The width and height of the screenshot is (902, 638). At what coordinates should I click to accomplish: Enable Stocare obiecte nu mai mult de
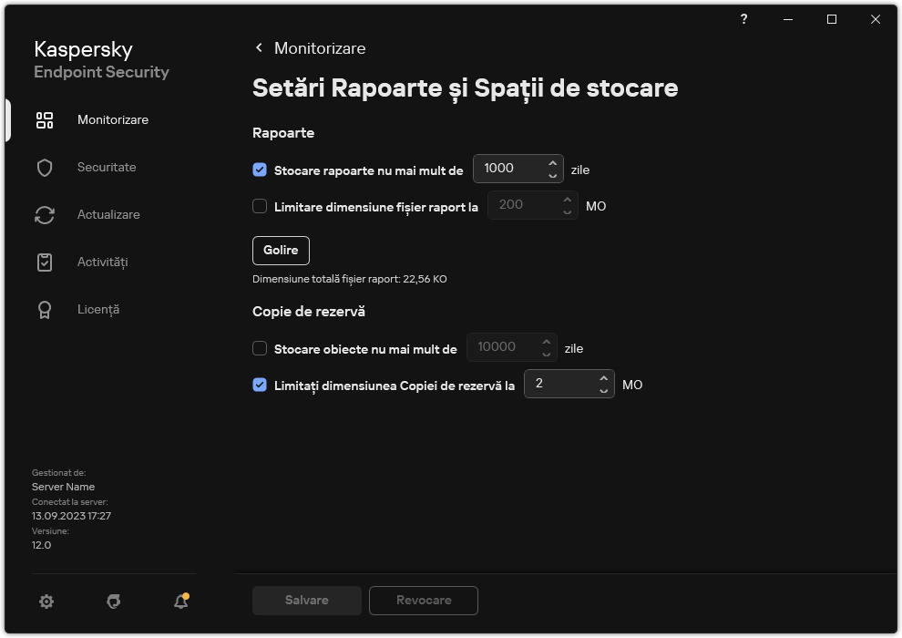[260, 348]
